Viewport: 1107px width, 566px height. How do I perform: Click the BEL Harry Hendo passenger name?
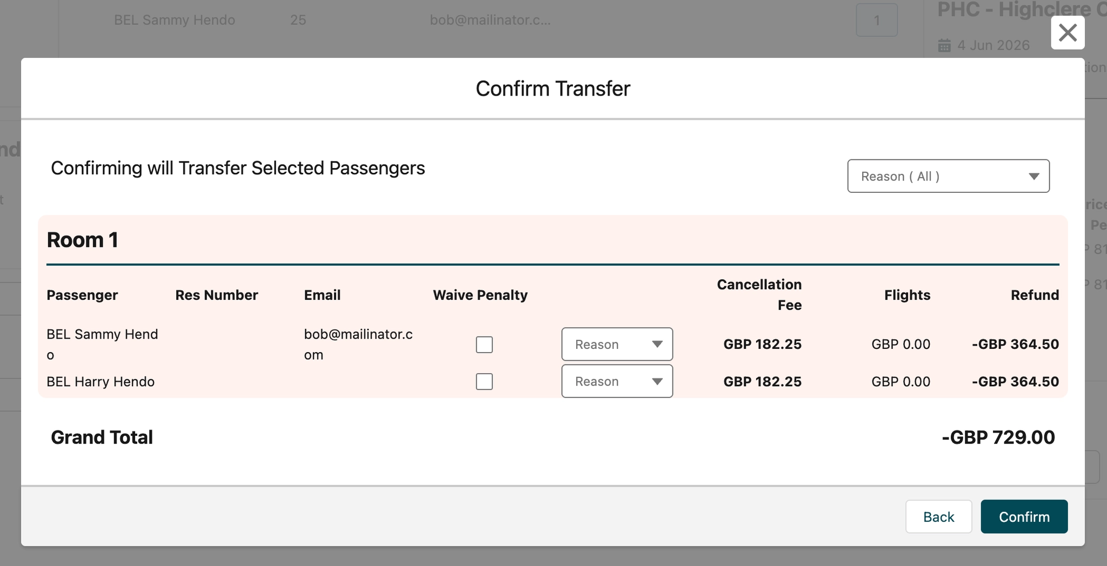(101, 382)
